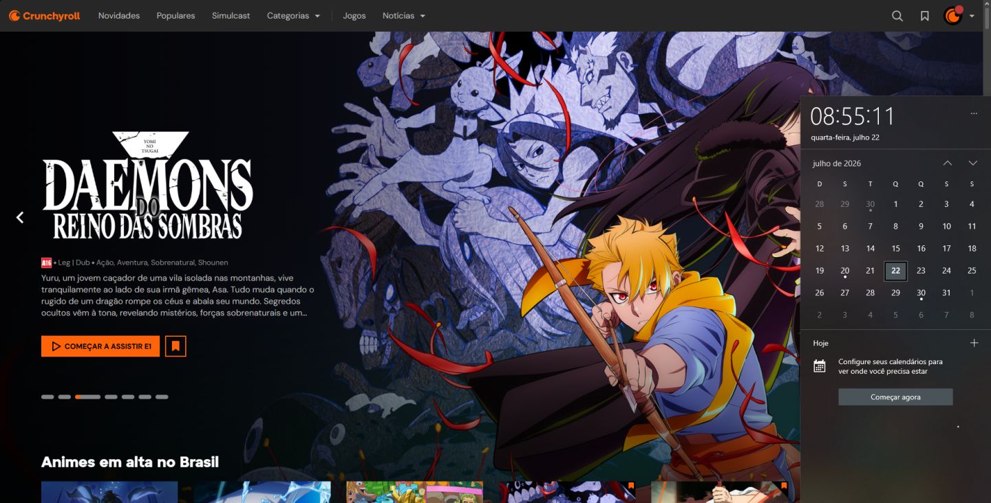The image size is (991, 503).
Task: Select day 20 in the calendar
Action: [x=844, y=271]
